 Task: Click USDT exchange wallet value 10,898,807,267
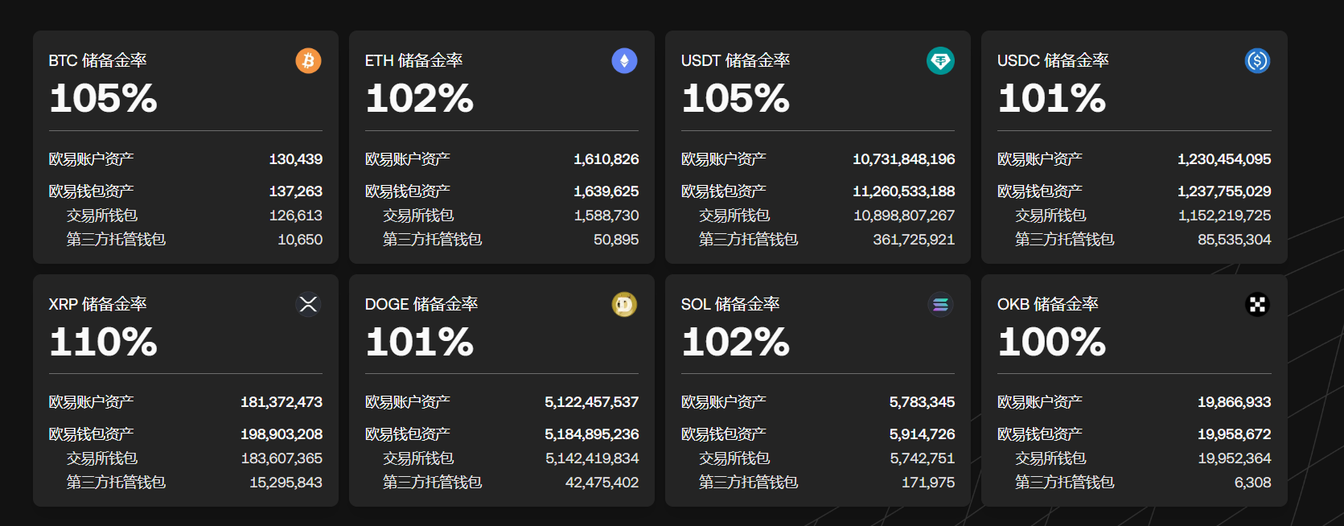pos(904,216)
